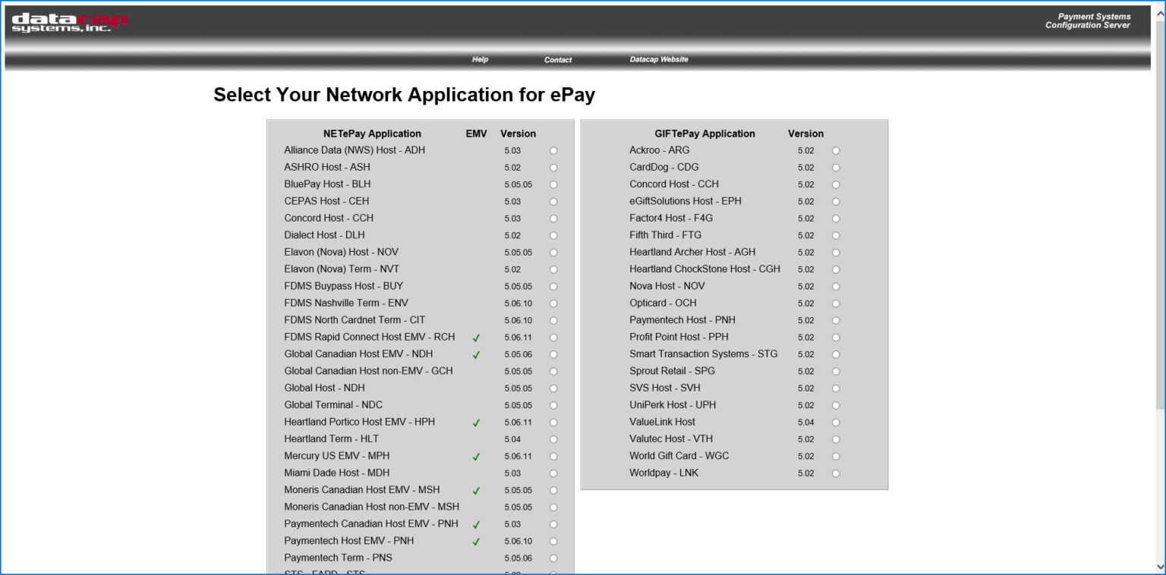Screen dimensions: 1166x575
Task: Select Elavon (Nova) Host - NOV radio button
Action: pos(553,253)
